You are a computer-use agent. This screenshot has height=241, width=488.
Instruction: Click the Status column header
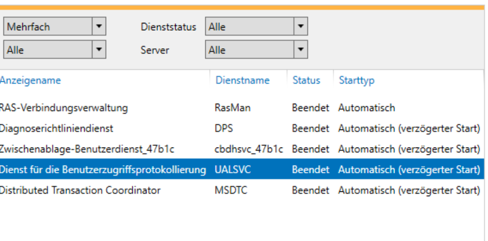(x=306, y=80)
